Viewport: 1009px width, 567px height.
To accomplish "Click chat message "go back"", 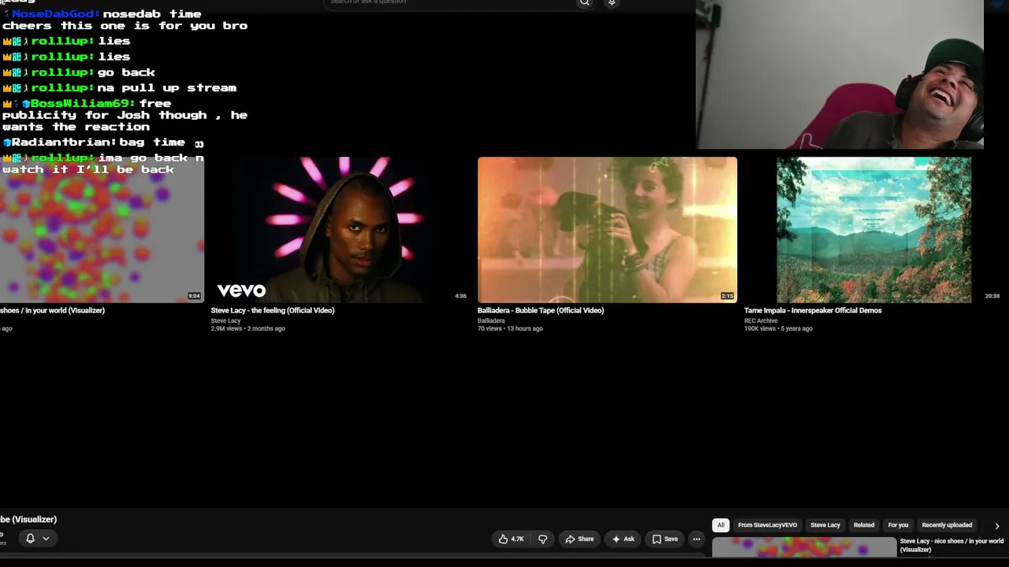I will (126, 72).
